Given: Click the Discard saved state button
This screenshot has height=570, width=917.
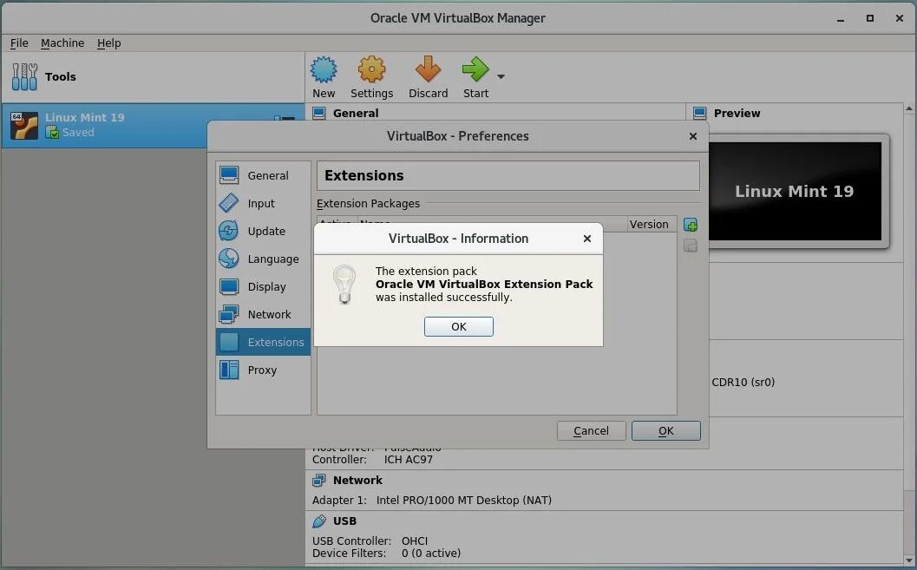Looking at the screenshot, I should (428, 77).
